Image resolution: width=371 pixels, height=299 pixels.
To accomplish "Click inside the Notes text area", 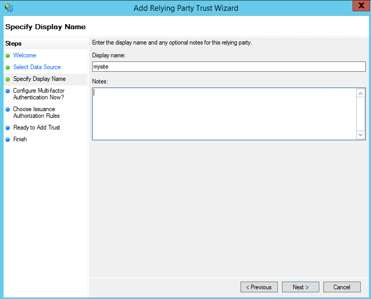I will [224, 114].
